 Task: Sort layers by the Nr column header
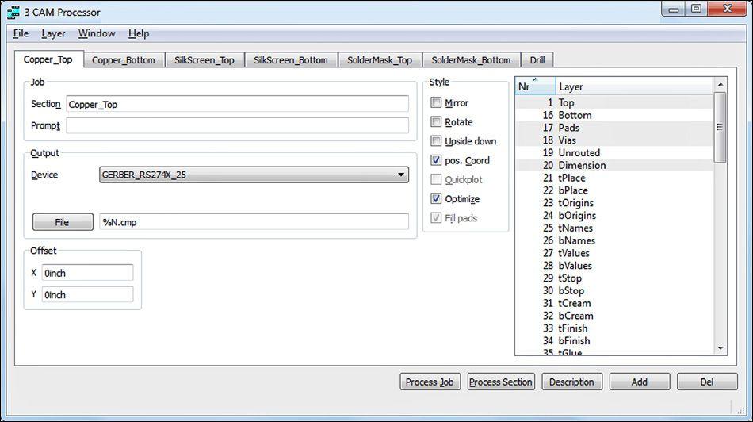pos(535,86)
